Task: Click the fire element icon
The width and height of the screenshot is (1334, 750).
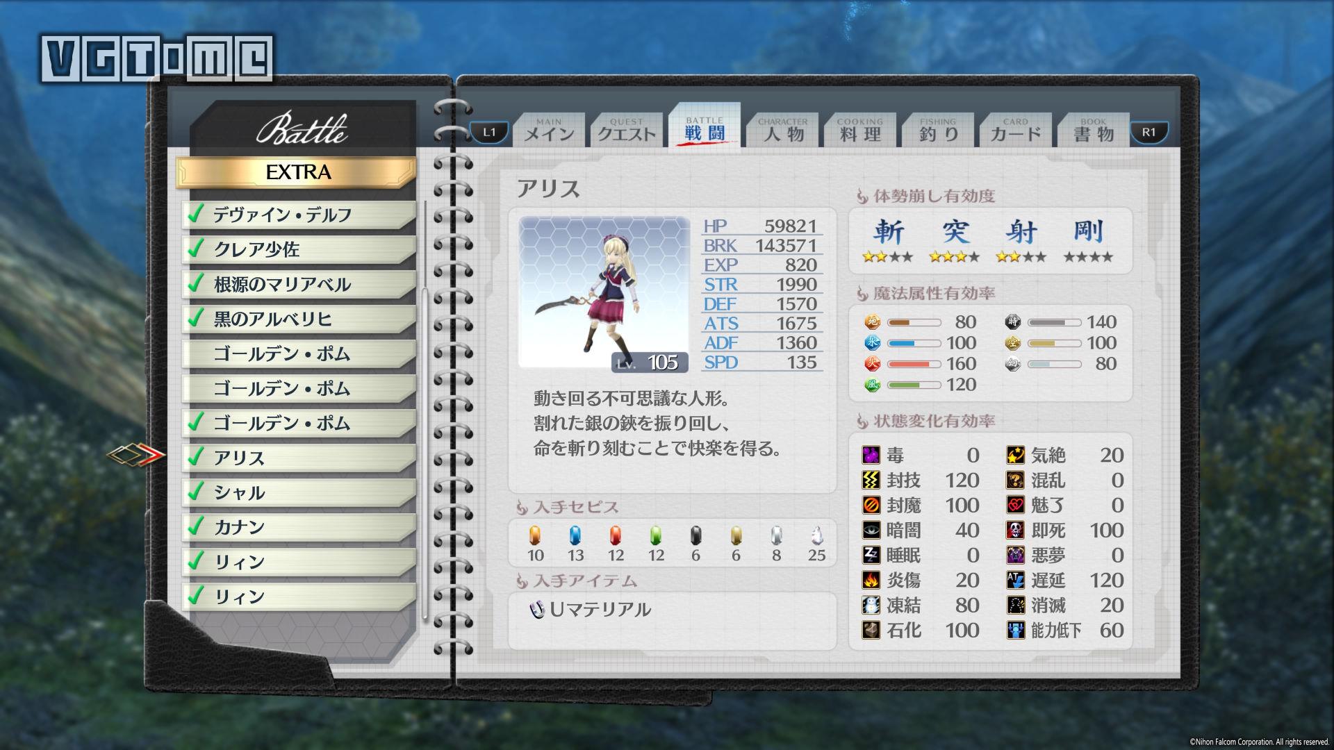Action: pos(872,364)
